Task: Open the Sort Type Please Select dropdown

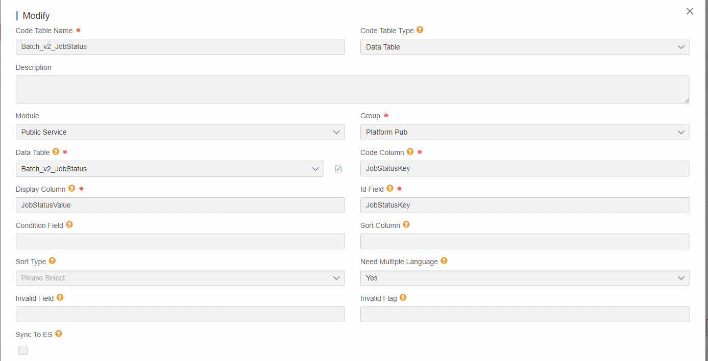Action: click(180, 278)
